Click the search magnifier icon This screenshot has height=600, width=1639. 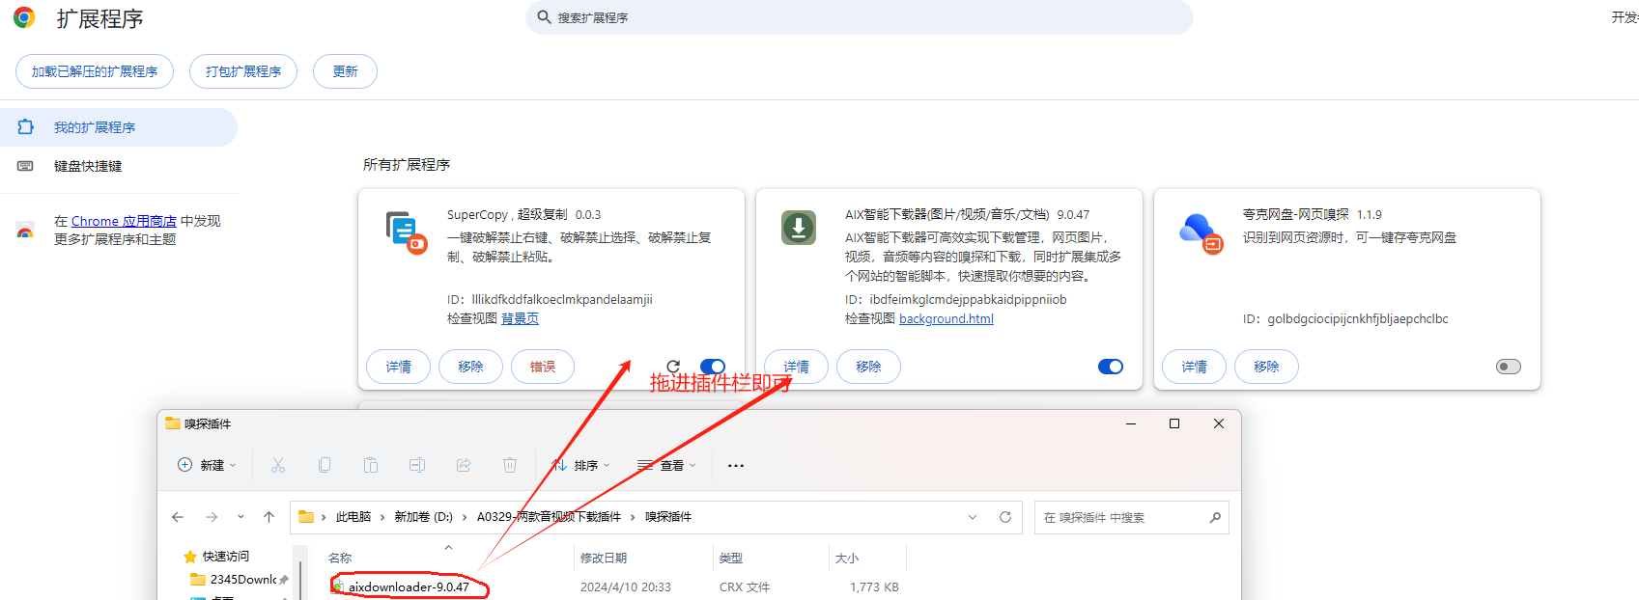pos(544,17)
